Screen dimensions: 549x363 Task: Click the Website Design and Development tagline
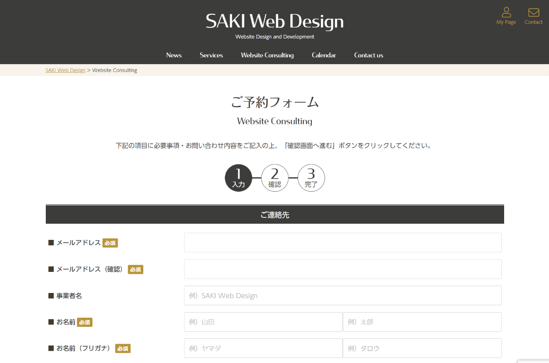pos(275,37)
